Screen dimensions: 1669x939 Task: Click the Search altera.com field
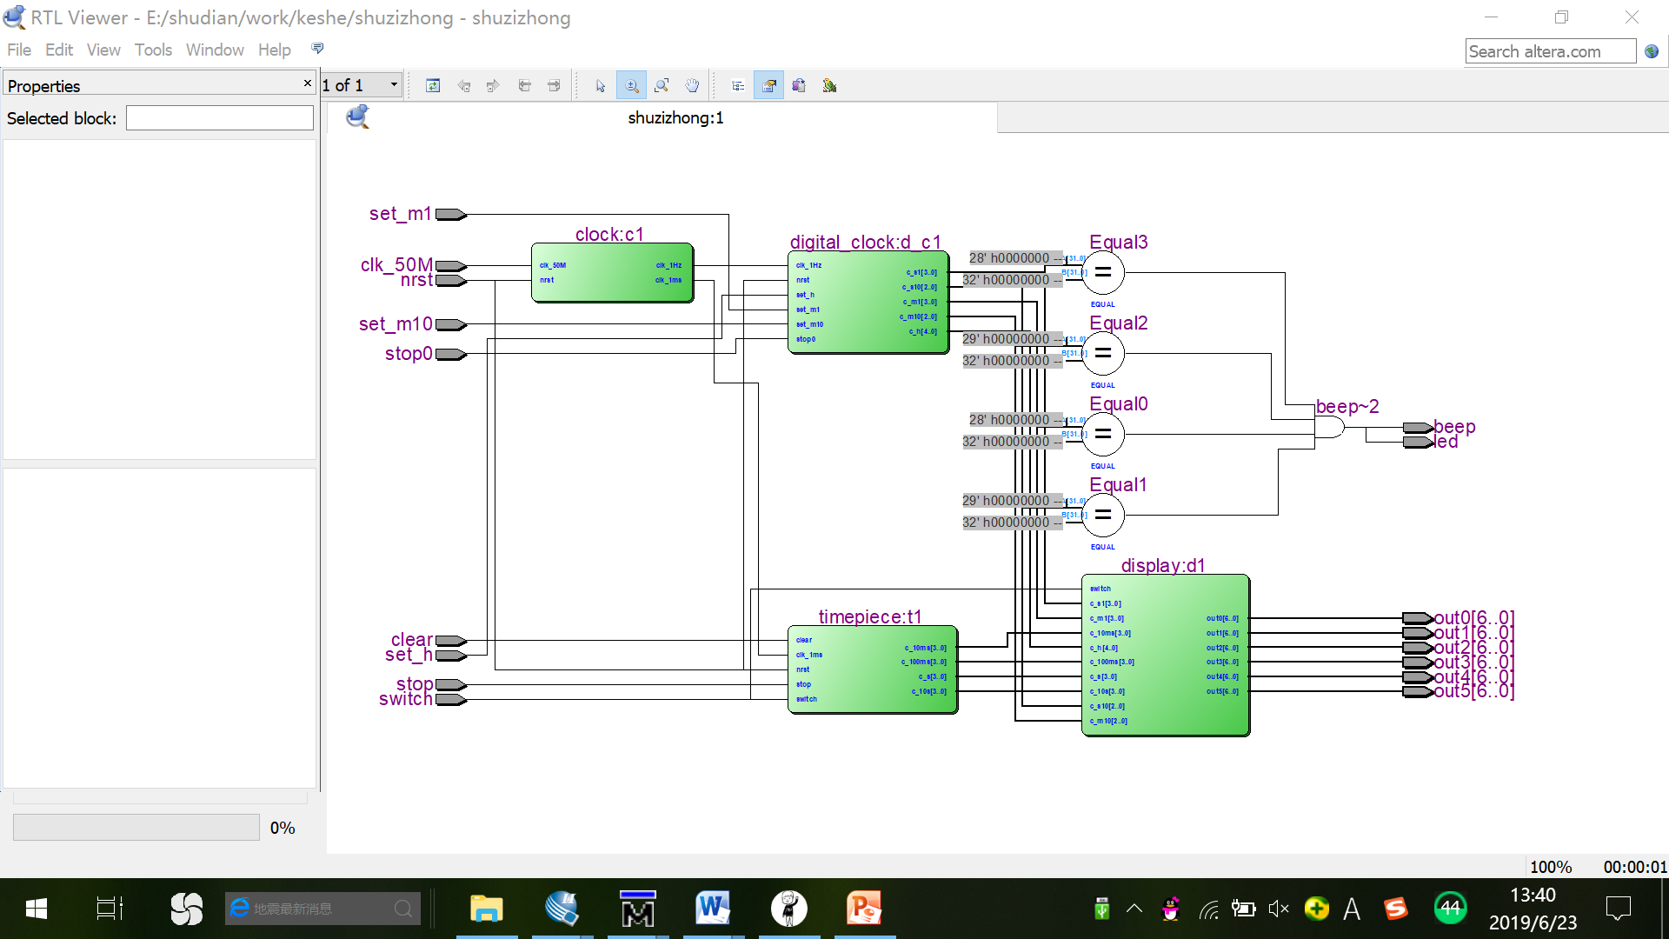coord(1550,51)
